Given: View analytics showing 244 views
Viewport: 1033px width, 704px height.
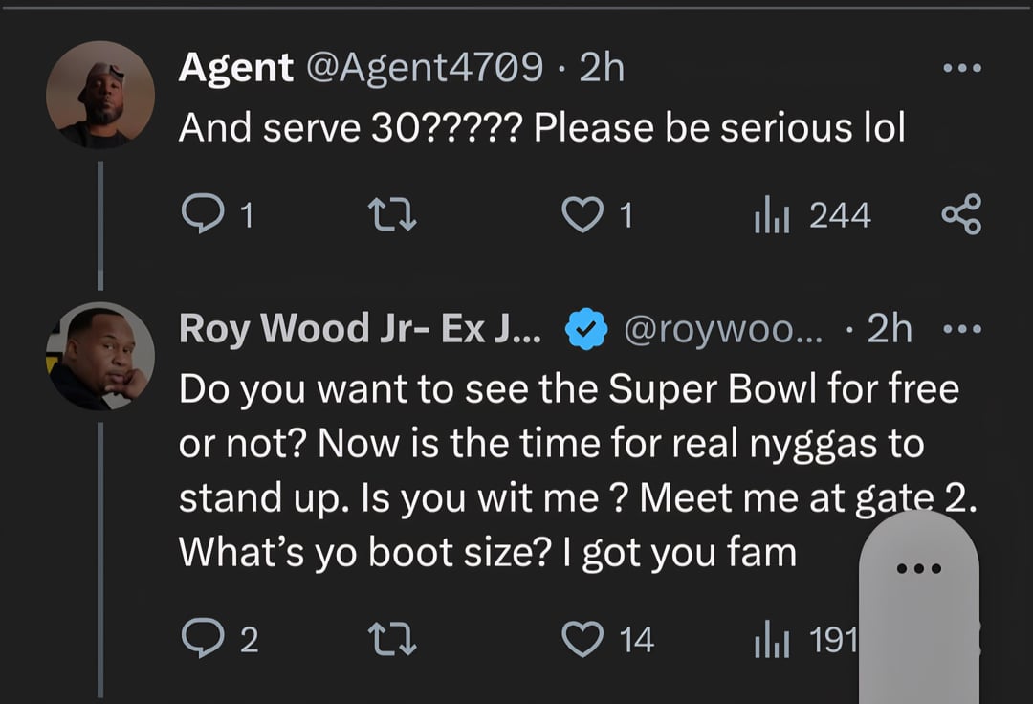Looking at the screenshot, I should click(812, 215).
